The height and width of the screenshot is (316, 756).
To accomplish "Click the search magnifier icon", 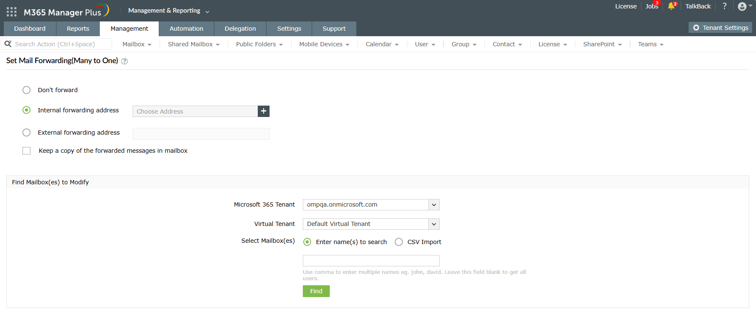I will [x=8, y=44].
